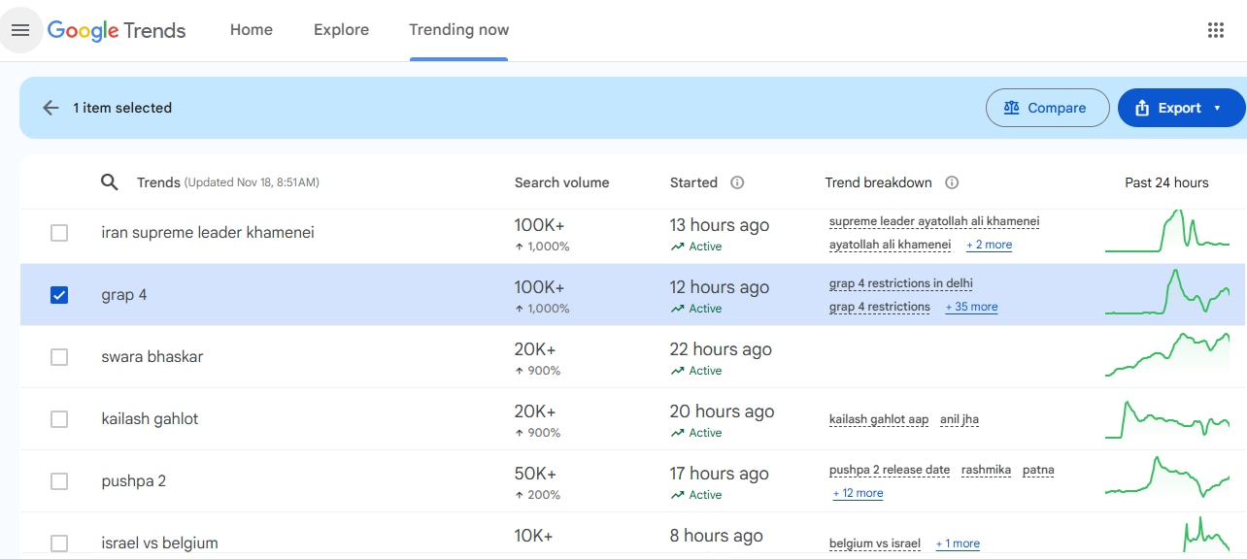Check the iran supreme leader khamenei checkbox
The height and width of the screenshot is (559, 1247).
click(59, 233)
